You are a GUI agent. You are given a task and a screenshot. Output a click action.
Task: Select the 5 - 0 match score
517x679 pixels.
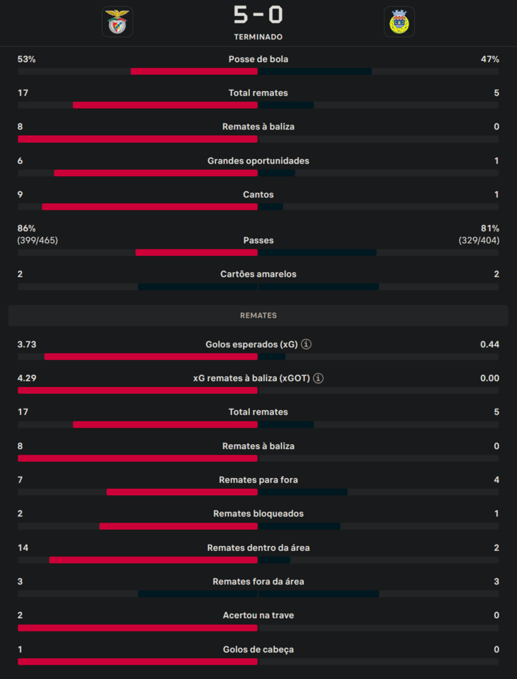click(258, 15)
